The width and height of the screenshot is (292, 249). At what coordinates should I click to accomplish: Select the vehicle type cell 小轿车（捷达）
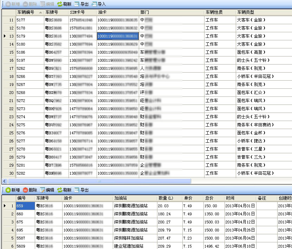tap(251, 141)
